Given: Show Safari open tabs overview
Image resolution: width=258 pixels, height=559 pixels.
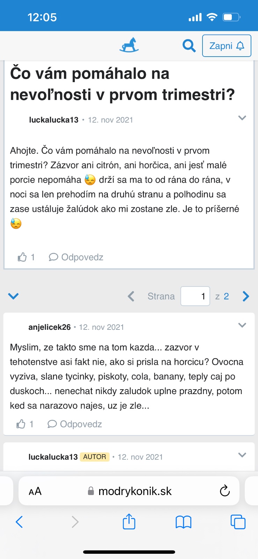Looking at the screenshot, I should (238, 522).
